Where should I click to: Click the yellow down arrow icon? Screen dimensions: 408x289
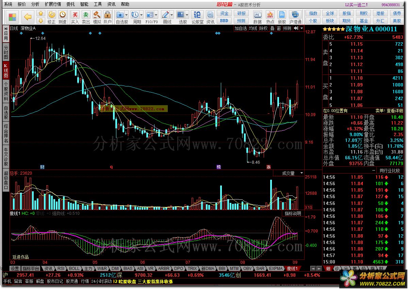tap(40, 20)
